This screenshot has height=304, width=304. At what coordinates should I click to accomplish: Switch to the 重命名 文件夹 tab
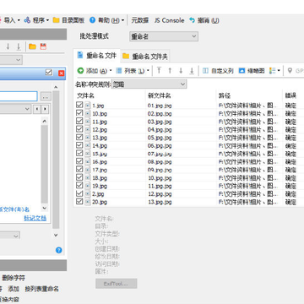(x=145, y=57)
